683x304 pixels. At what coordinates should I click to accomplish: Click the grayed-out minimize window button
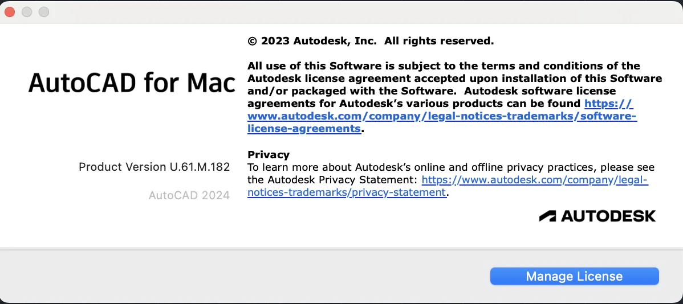pyautogui.click(x=27, y=12)
